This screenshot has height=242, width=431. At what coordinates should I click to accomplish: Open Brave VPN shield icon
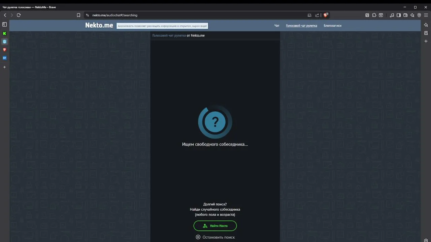[419, 15]
